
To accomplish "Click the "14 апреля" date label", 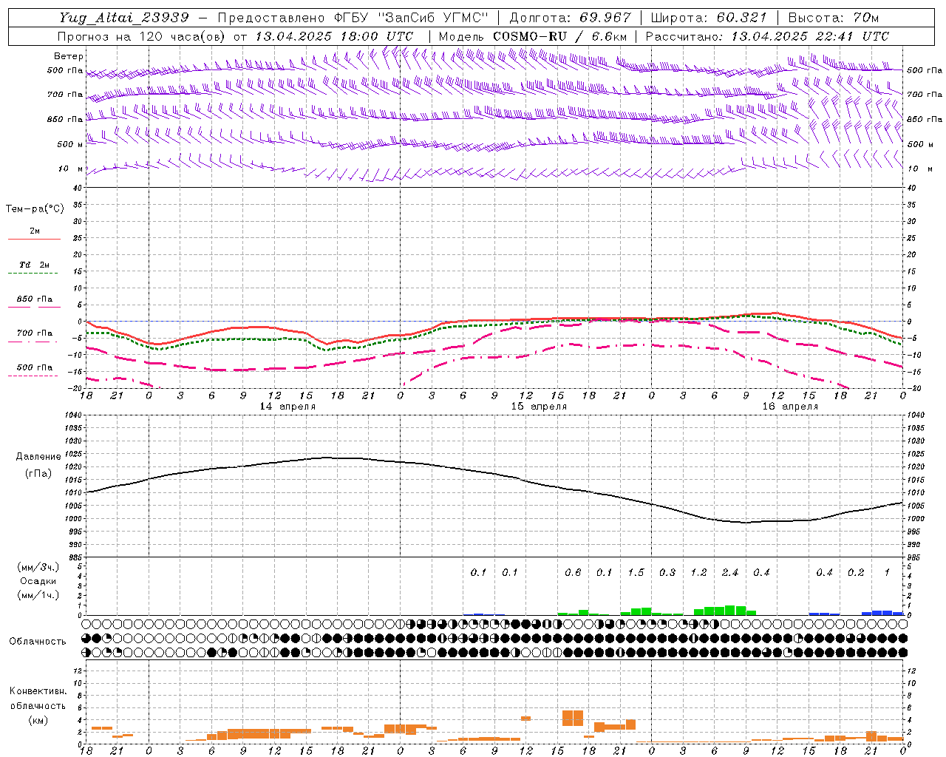I will 287,407.
